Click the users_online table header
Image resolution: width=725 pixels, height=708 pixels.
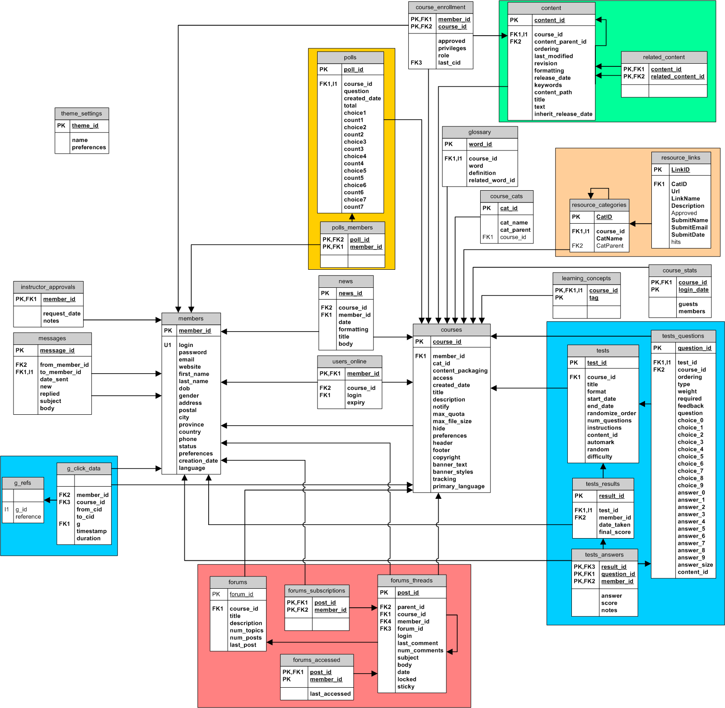click(350, 361)
